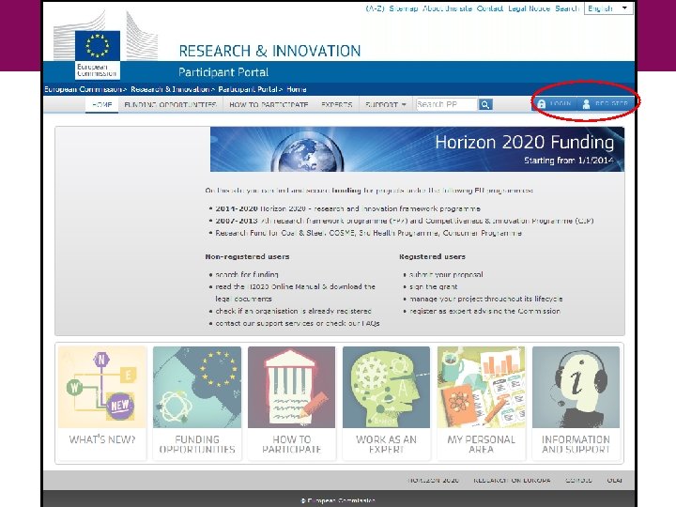Open the Work as an Expert tile image

point(386,387)
